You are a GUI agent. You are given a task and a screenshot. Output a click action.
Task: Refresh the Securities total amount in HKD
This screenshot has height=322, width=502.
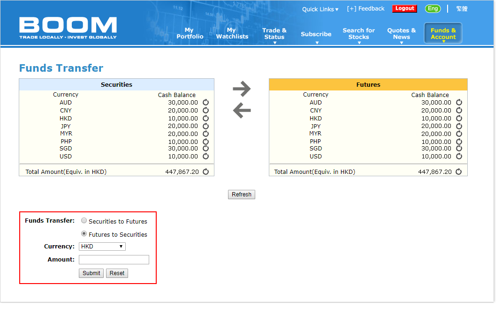coord(206,172)
